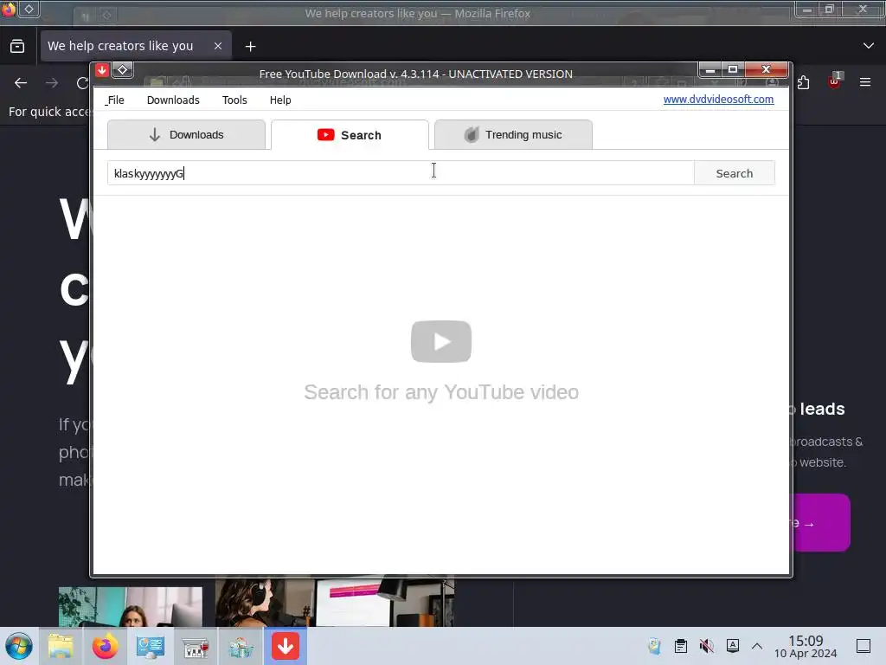
Task: Expand hidden system tray icons arrow
Action: (x=757, y=646)
